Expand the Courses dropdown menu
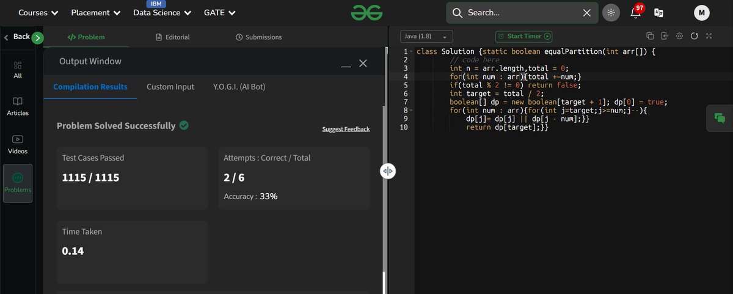 [38, 12]
